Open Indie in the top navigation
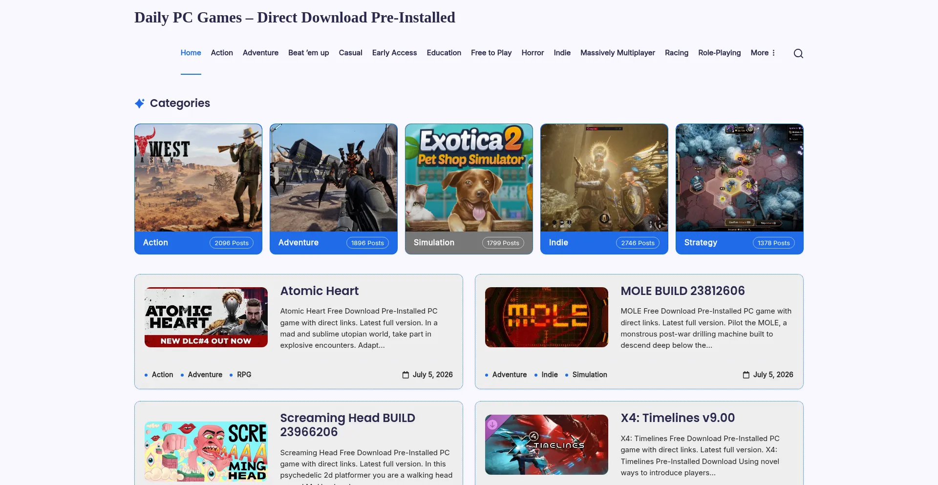Viewport: 938px width, 485px height. (x=562, y=53)
